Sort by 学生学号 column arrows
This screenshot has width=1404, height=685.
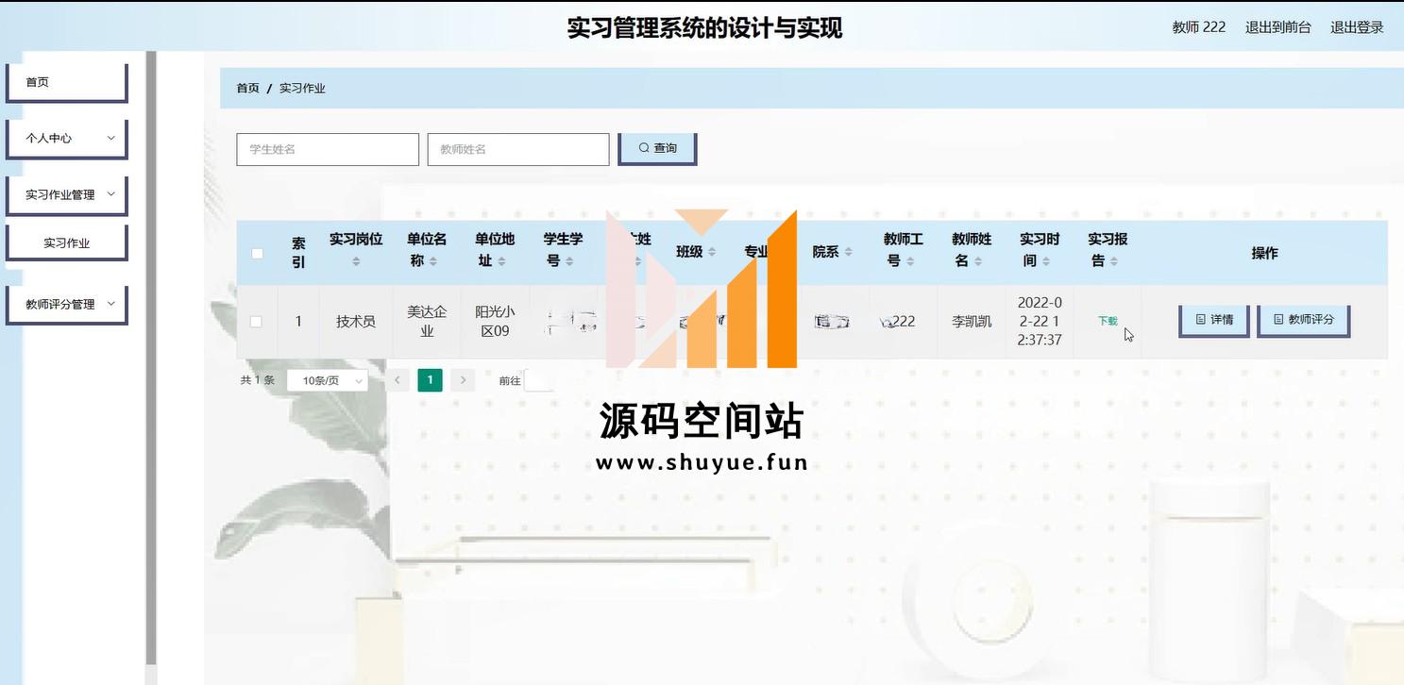(x=569, y=261)
